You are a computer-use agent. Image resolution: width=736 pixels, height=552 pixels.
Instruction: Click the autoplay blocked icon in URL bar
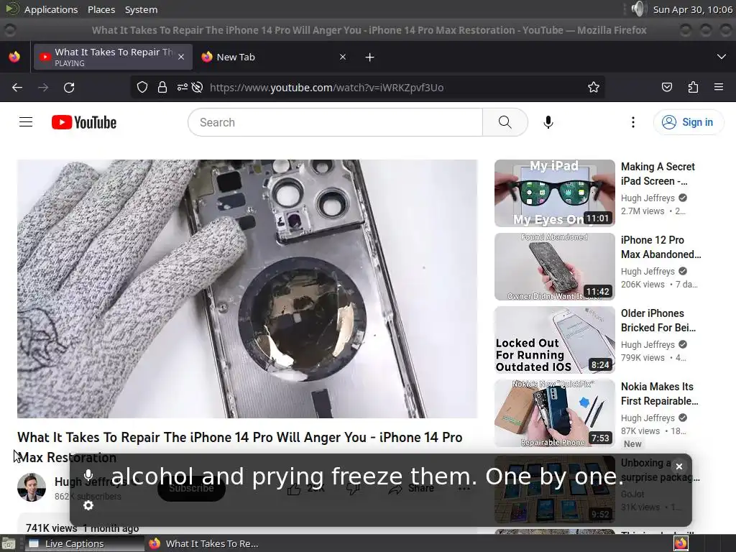click(x=197, y=87)
